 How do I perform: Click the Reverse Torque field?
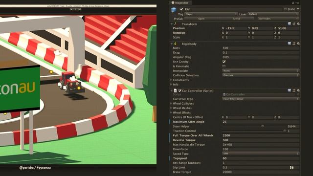point(261,140)
